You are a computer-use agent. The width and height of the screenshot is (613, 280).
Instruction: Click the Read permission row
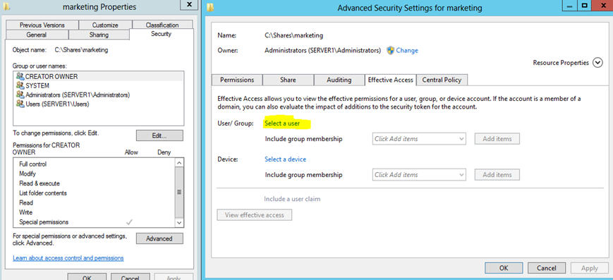[x=95, y=202]
